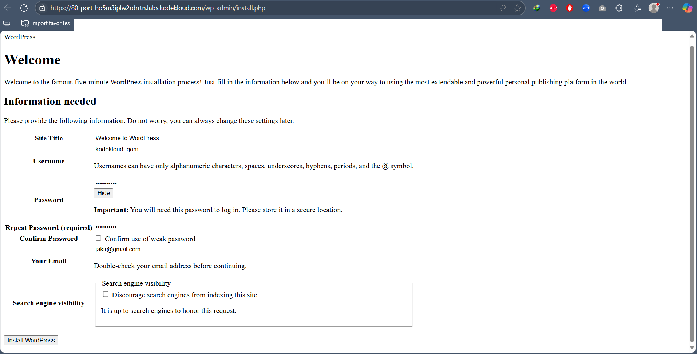
Task: Click the WordPress text at page top
Action: coord(20,37)
